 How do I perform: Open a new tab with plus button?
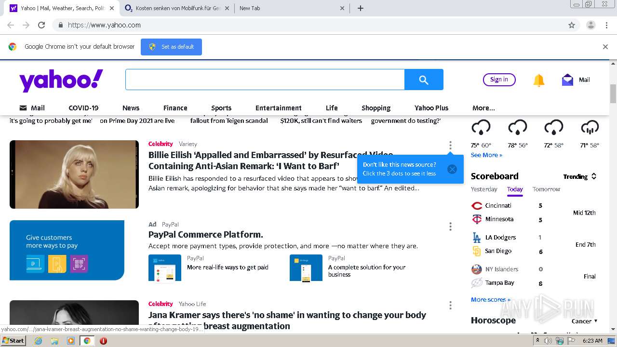pyautogui.click(x=361, y=8)
